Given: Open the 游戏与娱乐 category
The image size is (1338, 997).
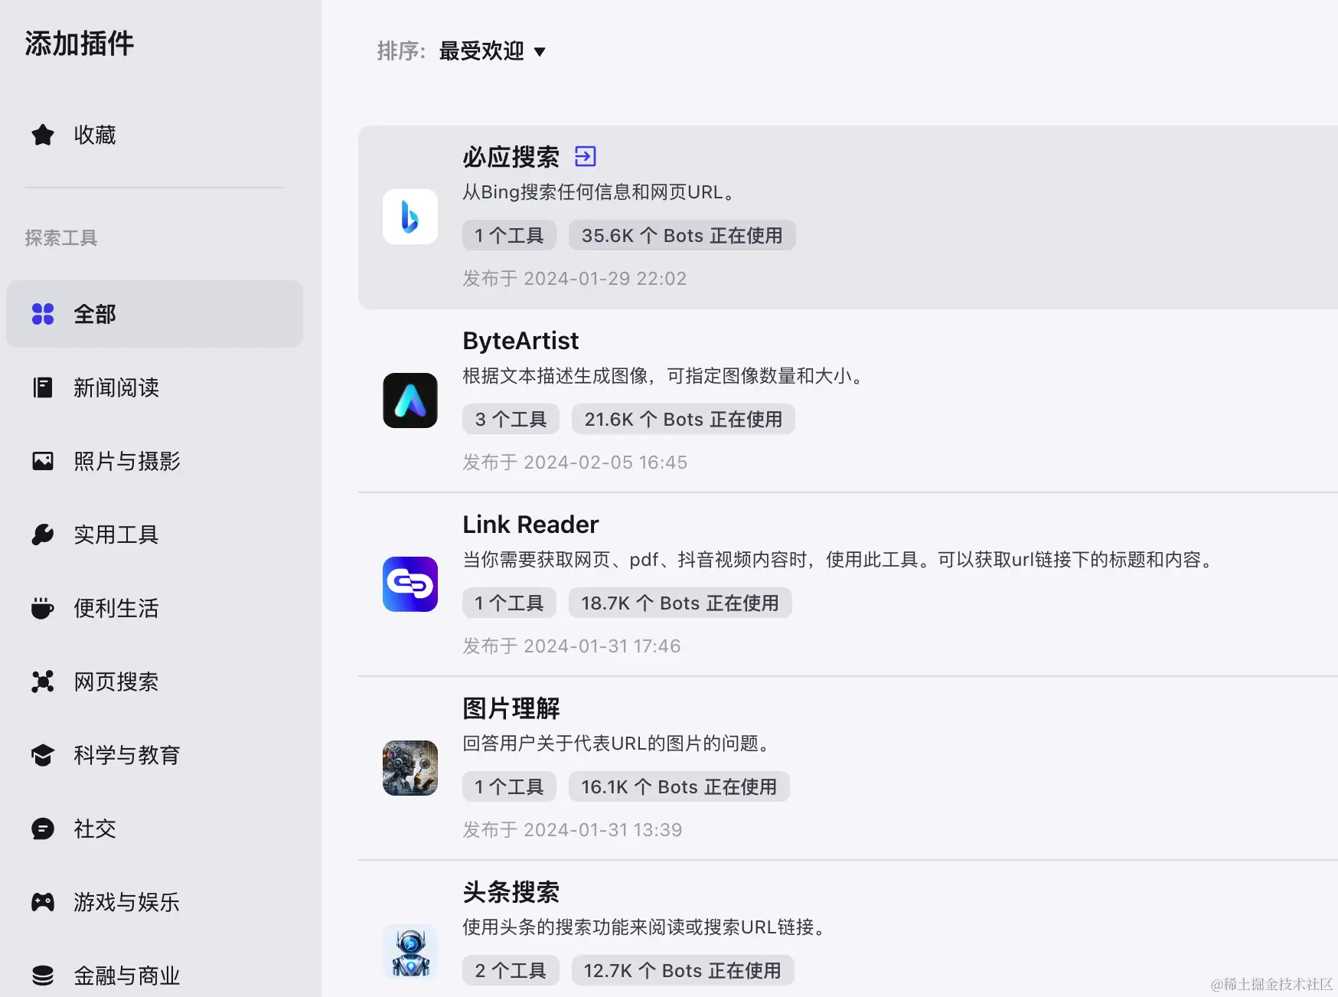Looking at the screenshot, I should 155,902.
